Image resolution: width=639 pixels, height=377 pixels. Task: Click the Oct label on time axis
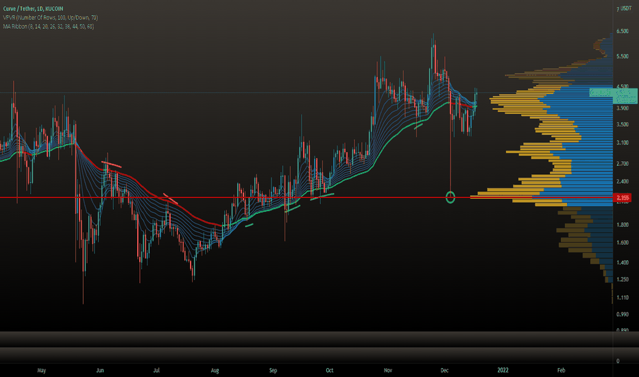click(x=329, y=370)
